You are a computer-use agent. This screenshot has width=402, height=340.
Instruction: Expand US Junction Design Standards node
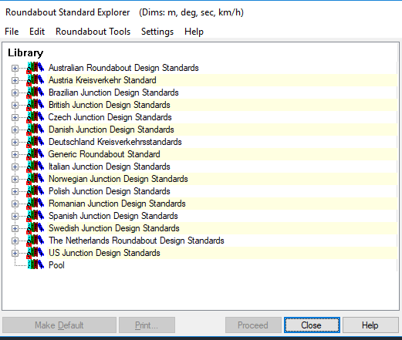pyautogui.click(x=15, y=253)
